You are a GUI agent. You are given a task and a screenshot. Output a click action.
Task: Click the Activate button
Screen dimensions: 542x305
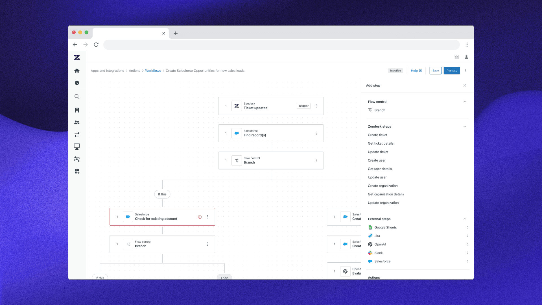pos(452,71)
